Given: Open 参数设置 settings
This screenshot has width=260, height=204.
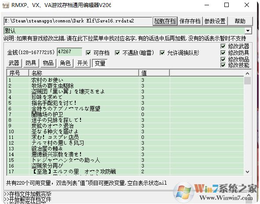Looking at the screenshot, I should pos(215,21).
